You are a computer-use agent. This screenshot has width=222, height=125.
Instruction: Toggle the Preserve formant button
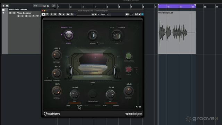point(48,78)
